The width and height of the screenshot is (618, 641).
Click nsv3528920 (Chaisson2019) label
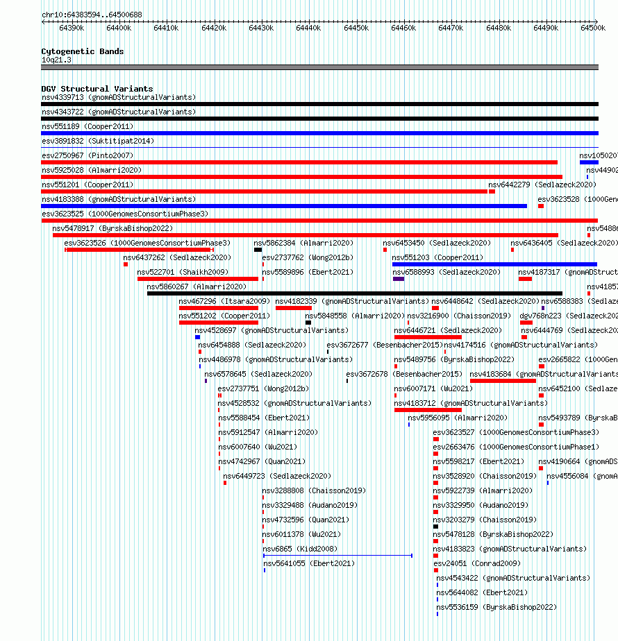pos(485,477)
